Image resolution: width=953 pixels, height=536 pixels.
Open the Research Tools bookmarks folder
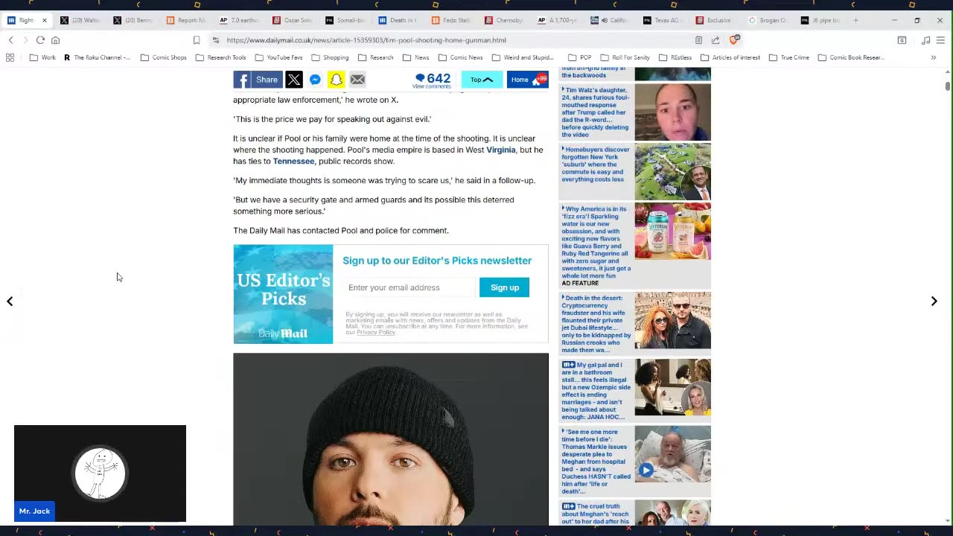[x=220, y=57]
